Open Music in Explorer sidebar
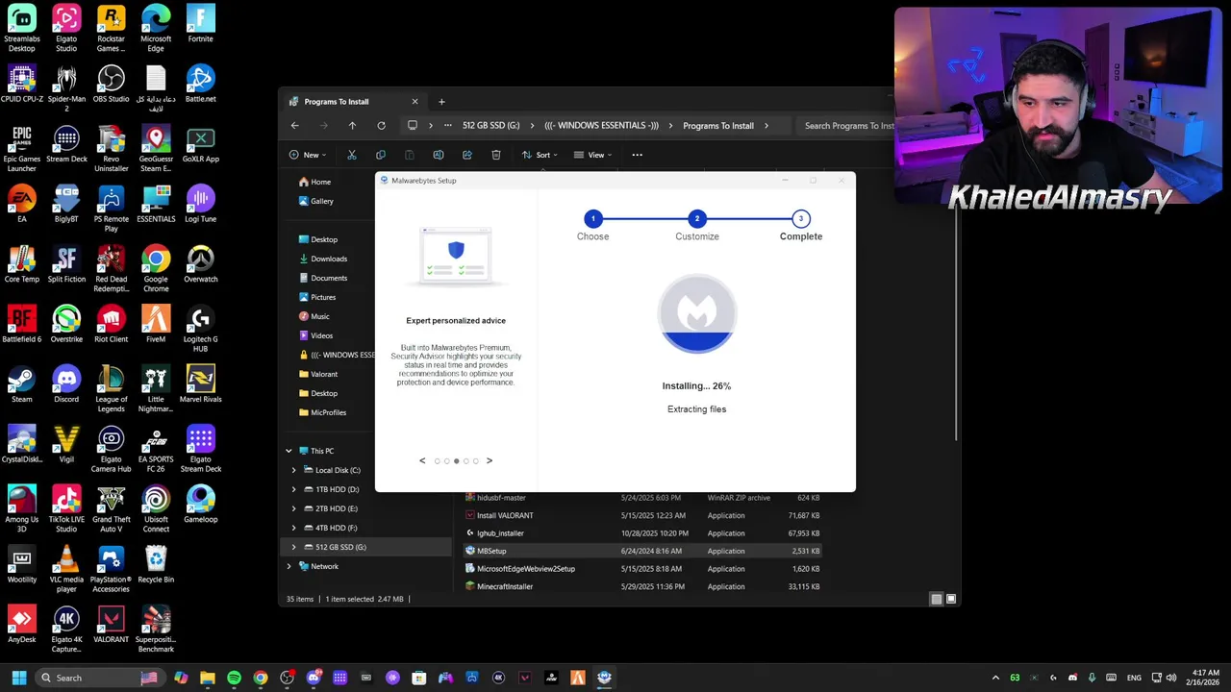This screenshot has height=692, width=1231. (x=314, y=316)
